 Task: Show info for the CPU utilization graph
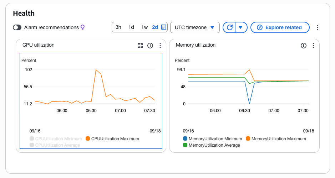(x=150, y=46)
